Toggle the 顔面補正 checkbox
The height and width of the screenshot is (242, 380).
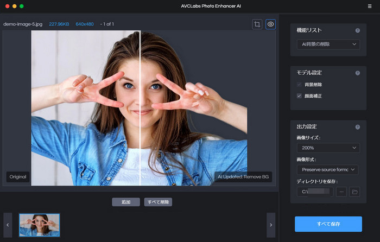[299, 96]
